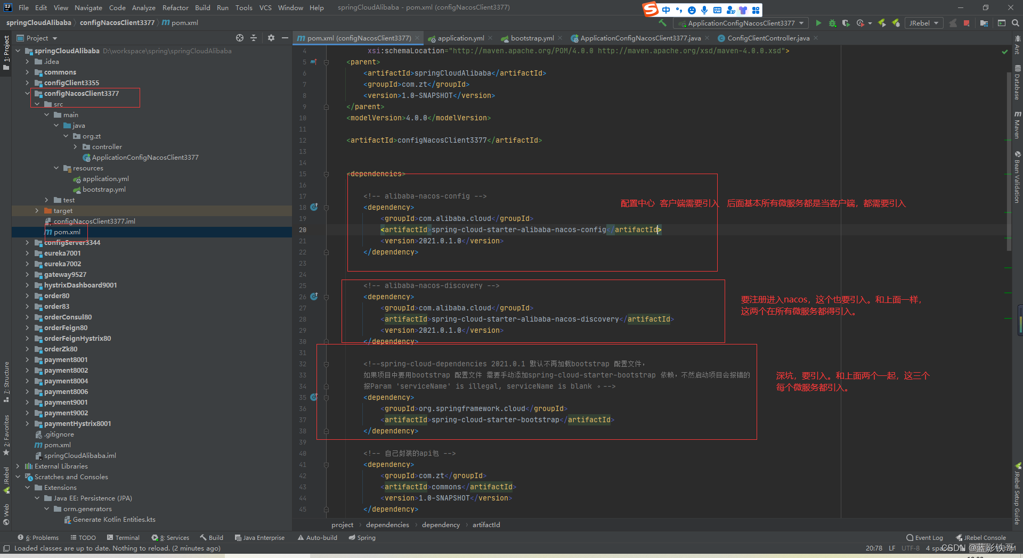Click the Sogou input method S logo
The width and height of the screenshot is (1023, 558).
coord(650,9)
